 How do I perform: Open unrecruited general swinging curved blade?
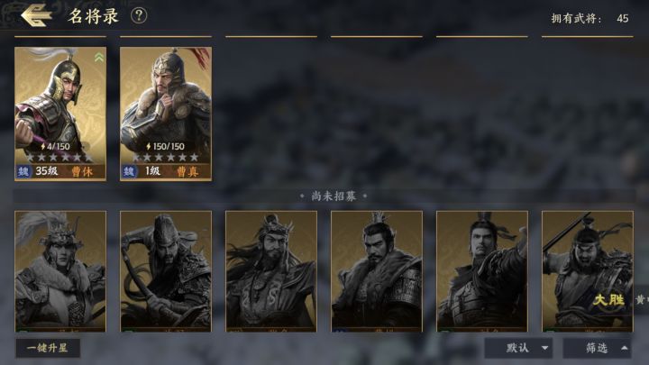pos(166,271)
